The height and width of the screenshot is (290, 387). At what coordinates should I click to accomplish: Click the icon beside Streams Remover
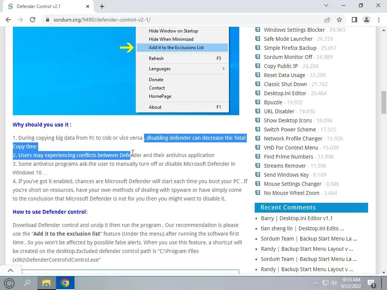coord(258,165)
